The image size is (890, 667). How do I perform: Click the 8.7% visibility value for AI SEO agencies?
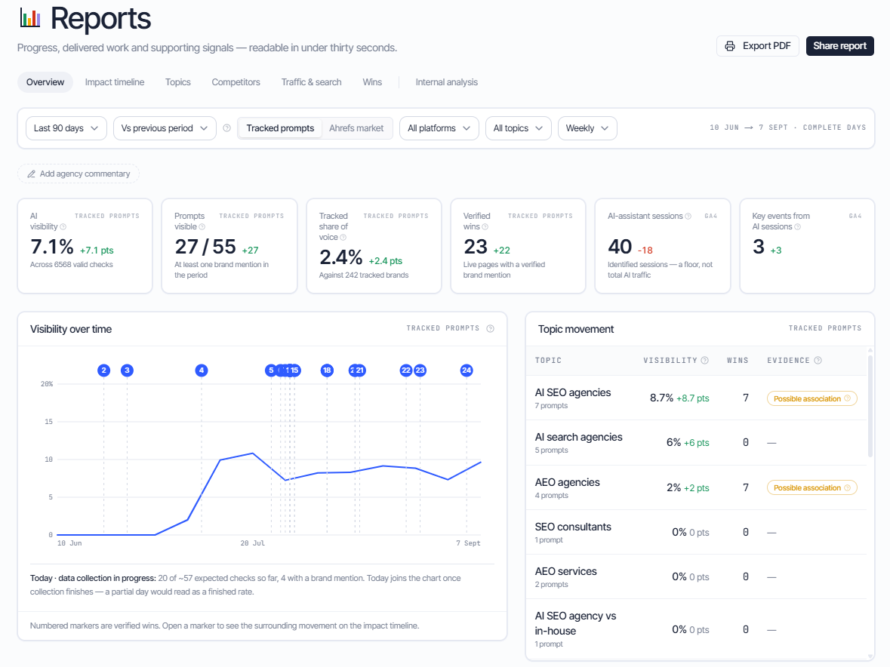point(661,398)
